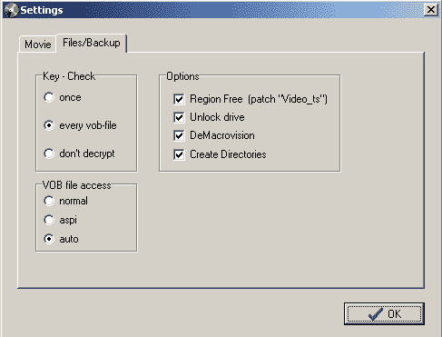Click the Settings title bar text
The height and width of the screenshot is (337, 442).
pyautogui.click(x=42, y=10)
